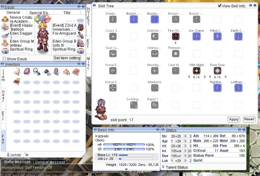Click the HP bar in Basic Info
Viewport: 260px width, 176px height.
click(124, 145)
